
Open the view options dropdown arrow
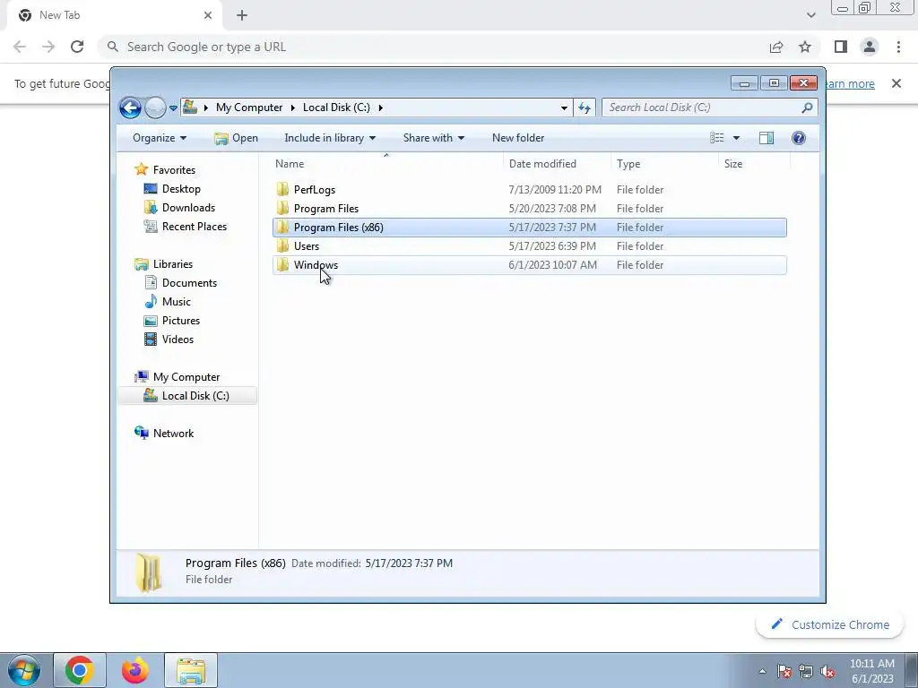(x=737, y=138)
